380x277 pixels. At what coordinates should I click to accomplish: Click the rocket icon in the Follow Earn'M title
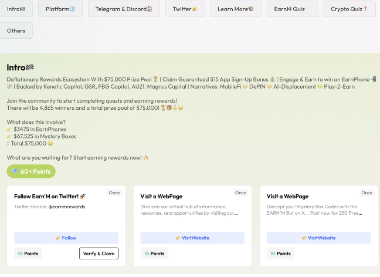coord(83,197)
